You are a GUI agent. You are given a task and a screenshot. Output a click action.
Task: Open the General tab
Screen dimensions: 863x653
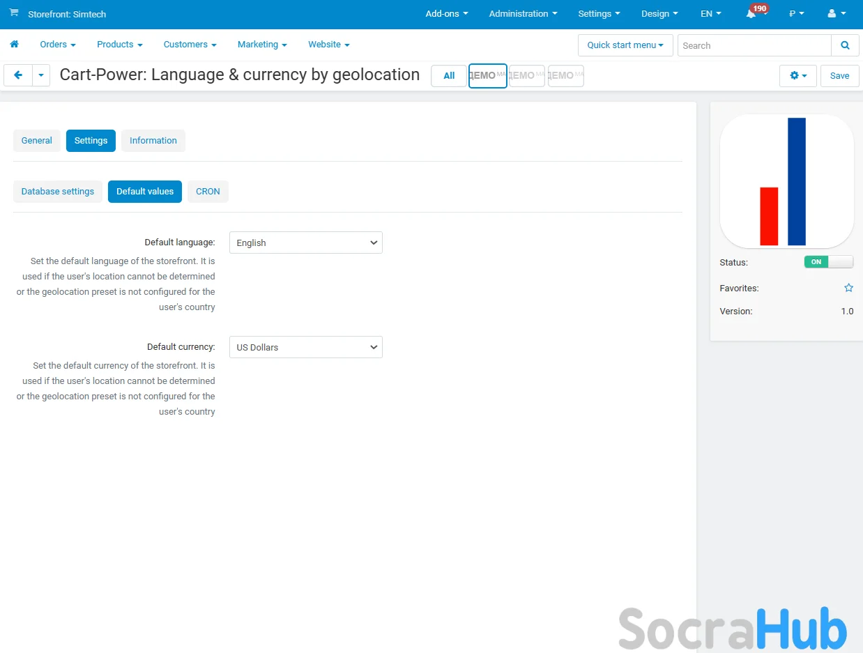point(37,141)
